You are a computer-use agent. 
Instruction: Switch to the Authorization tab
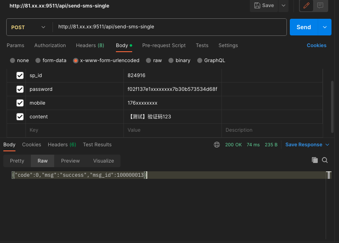pyautogui.click(x=50, y=45)
